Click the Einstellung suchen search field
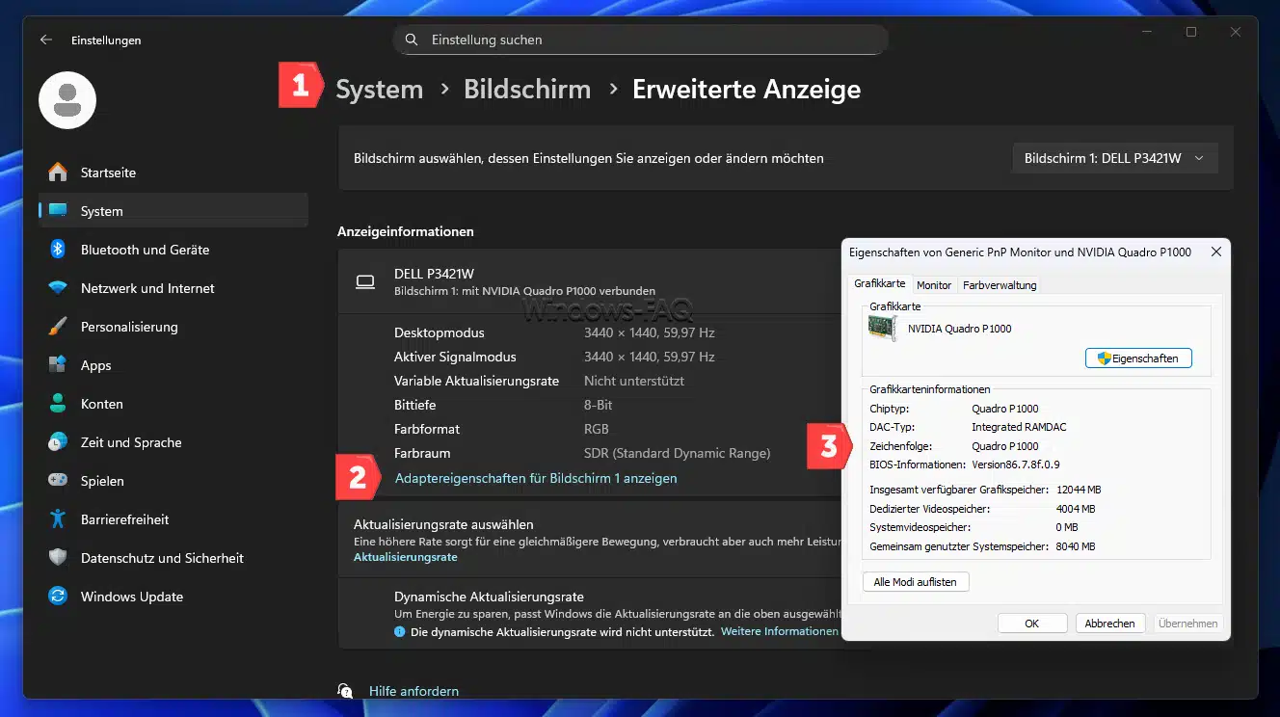Image resolution: width=1280 pixels, height=717 pixels. tap(640, 40)
